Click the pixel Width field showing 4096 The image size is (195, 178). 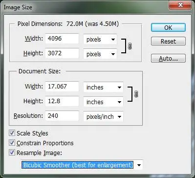point(62,39)
